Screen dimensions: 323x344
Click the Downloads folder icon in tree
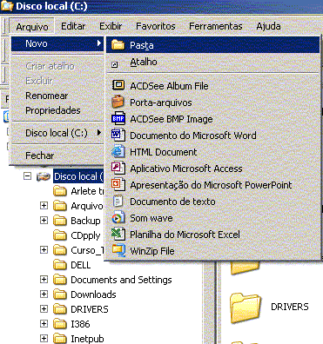(x=60, y=294)
